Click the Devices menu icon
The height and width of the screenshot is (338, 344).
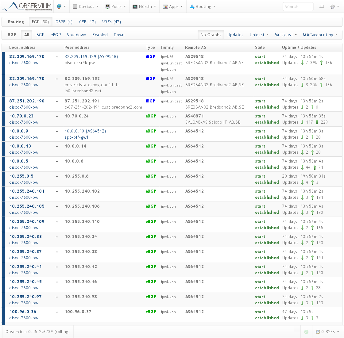pyautogui.click(x=75, y=6)
